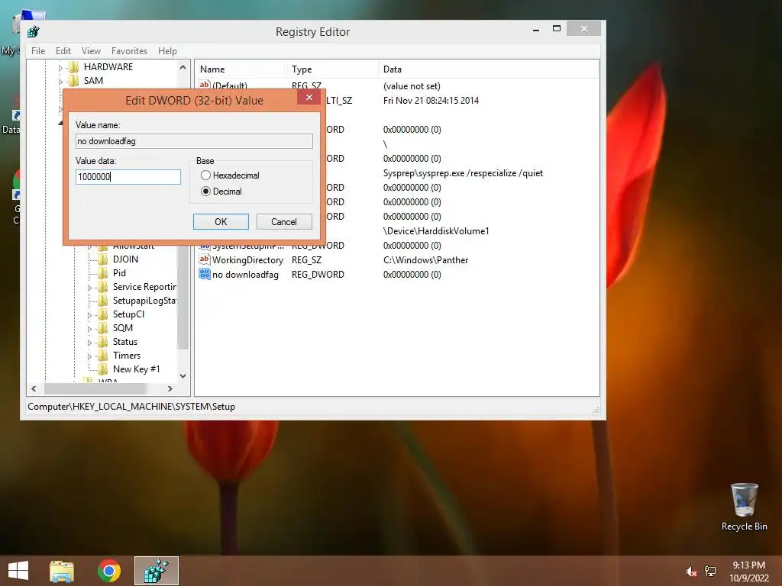
Task: Select the New Key #1 folder icon
Action: [103, 369]
